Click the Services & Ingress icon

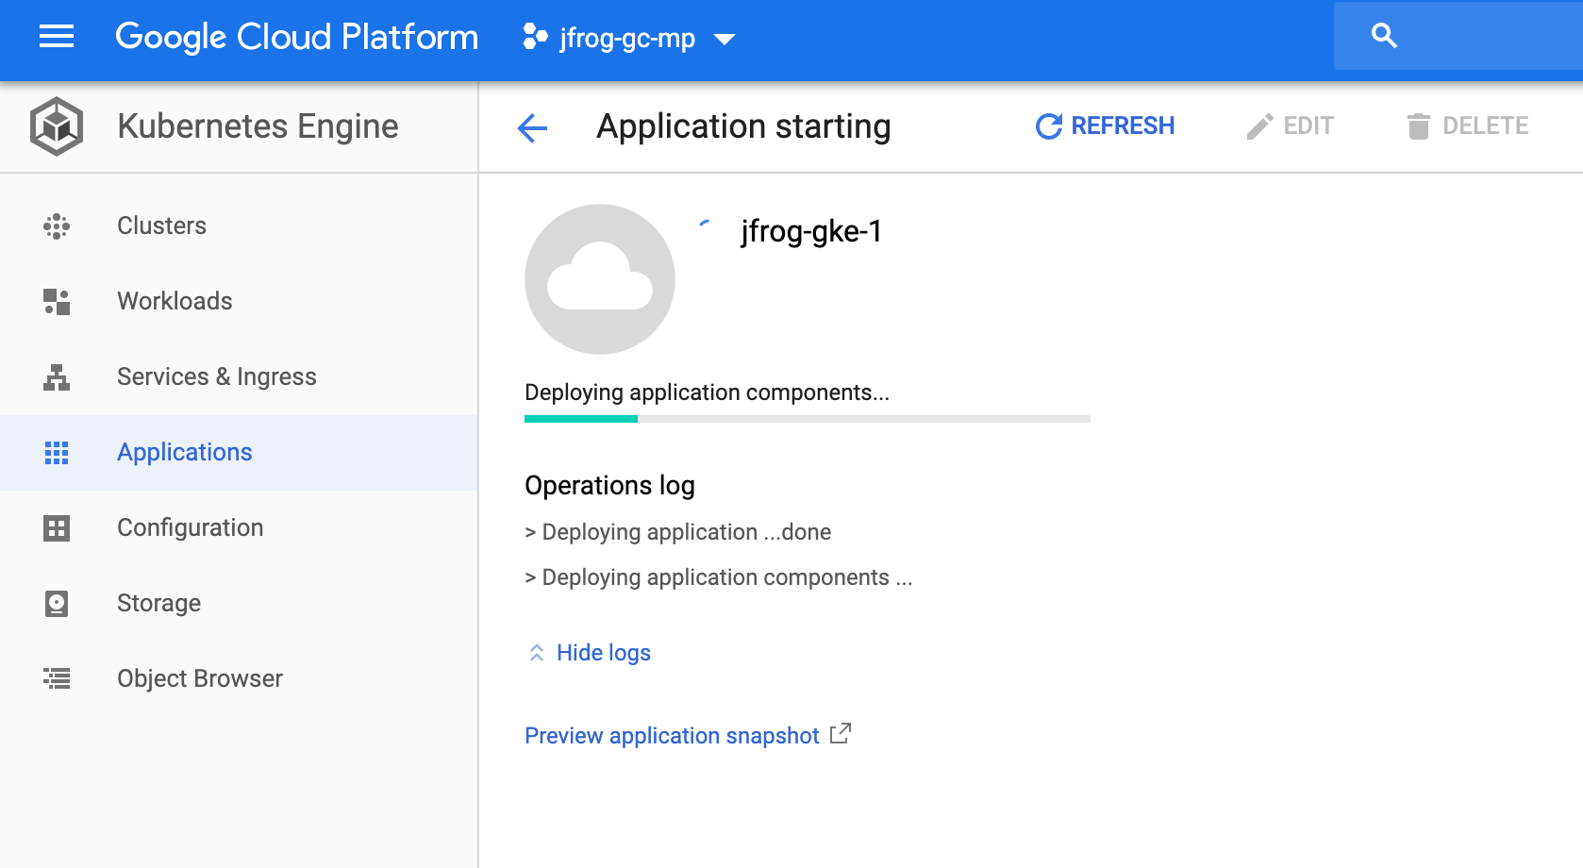click(x=57, y=377)
